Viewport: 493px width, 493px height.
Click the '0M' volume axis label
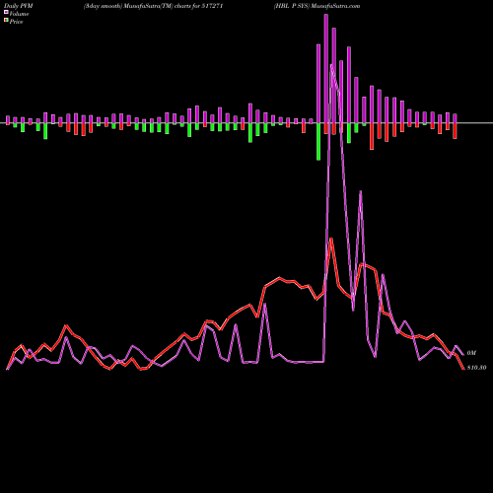coord(471,353)
